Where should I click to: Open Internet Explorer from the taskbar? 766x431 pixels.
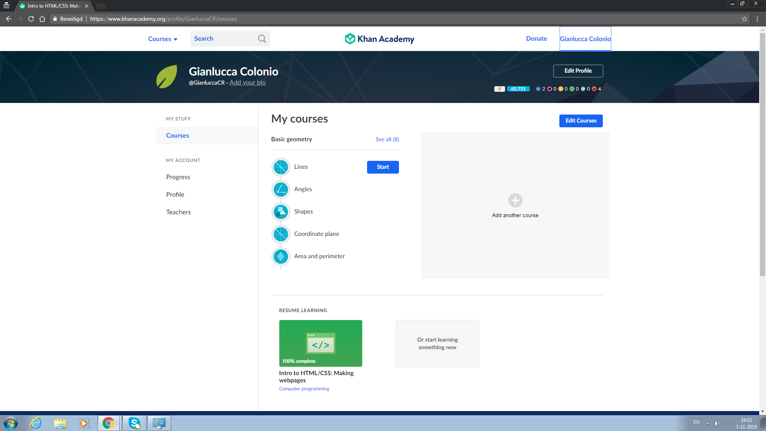coord(36,423)
